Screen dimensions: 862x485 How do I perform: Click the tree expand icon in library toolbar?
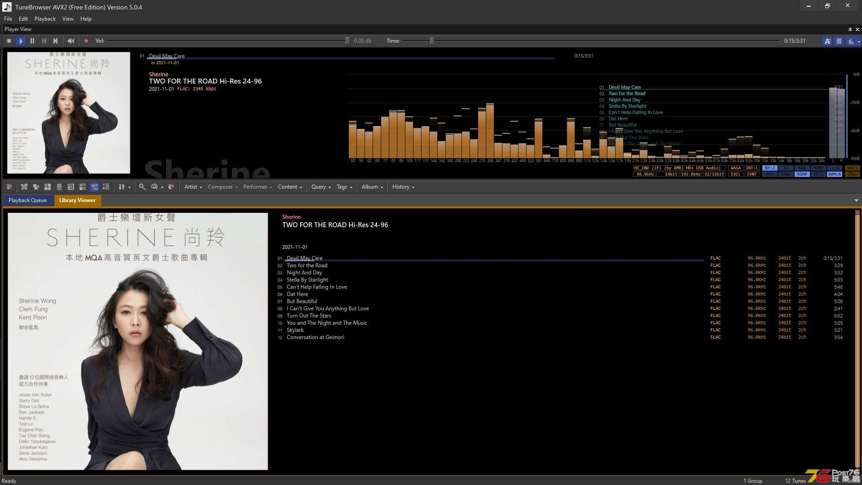click(24, 187)
